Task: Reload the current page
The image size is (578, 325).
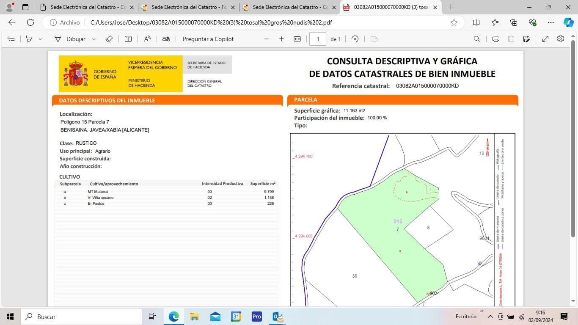Action: pos(30,22)
